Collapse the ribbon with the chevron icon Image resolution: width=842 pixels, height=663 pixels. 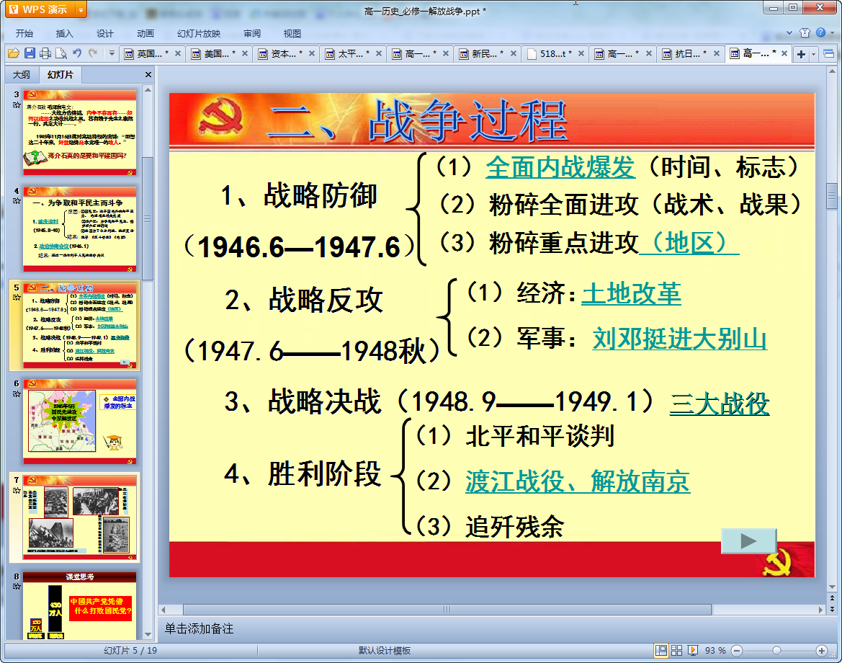point(789,32)
